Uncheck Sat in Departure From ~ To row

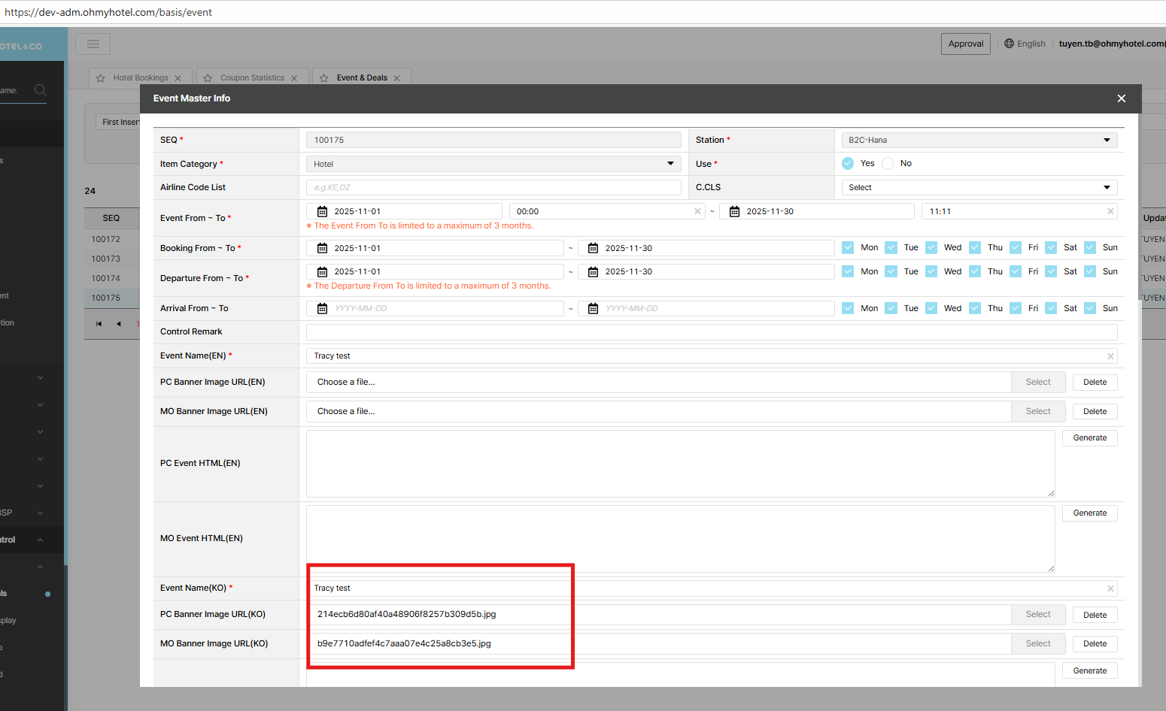click(x=1051, y=271)
